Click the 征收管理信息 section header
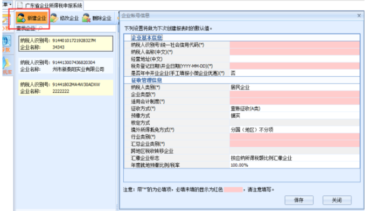Image resolution: width=377 pixels, height=211 pixels. click(x=146, y=80)
